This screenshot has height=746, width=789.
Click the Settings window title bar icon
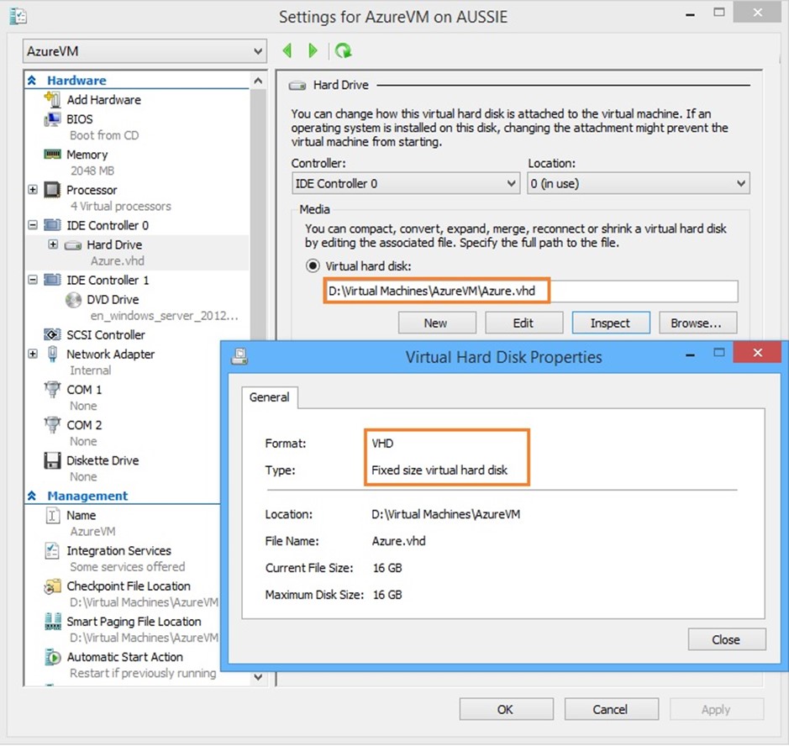tap(18, 17)
